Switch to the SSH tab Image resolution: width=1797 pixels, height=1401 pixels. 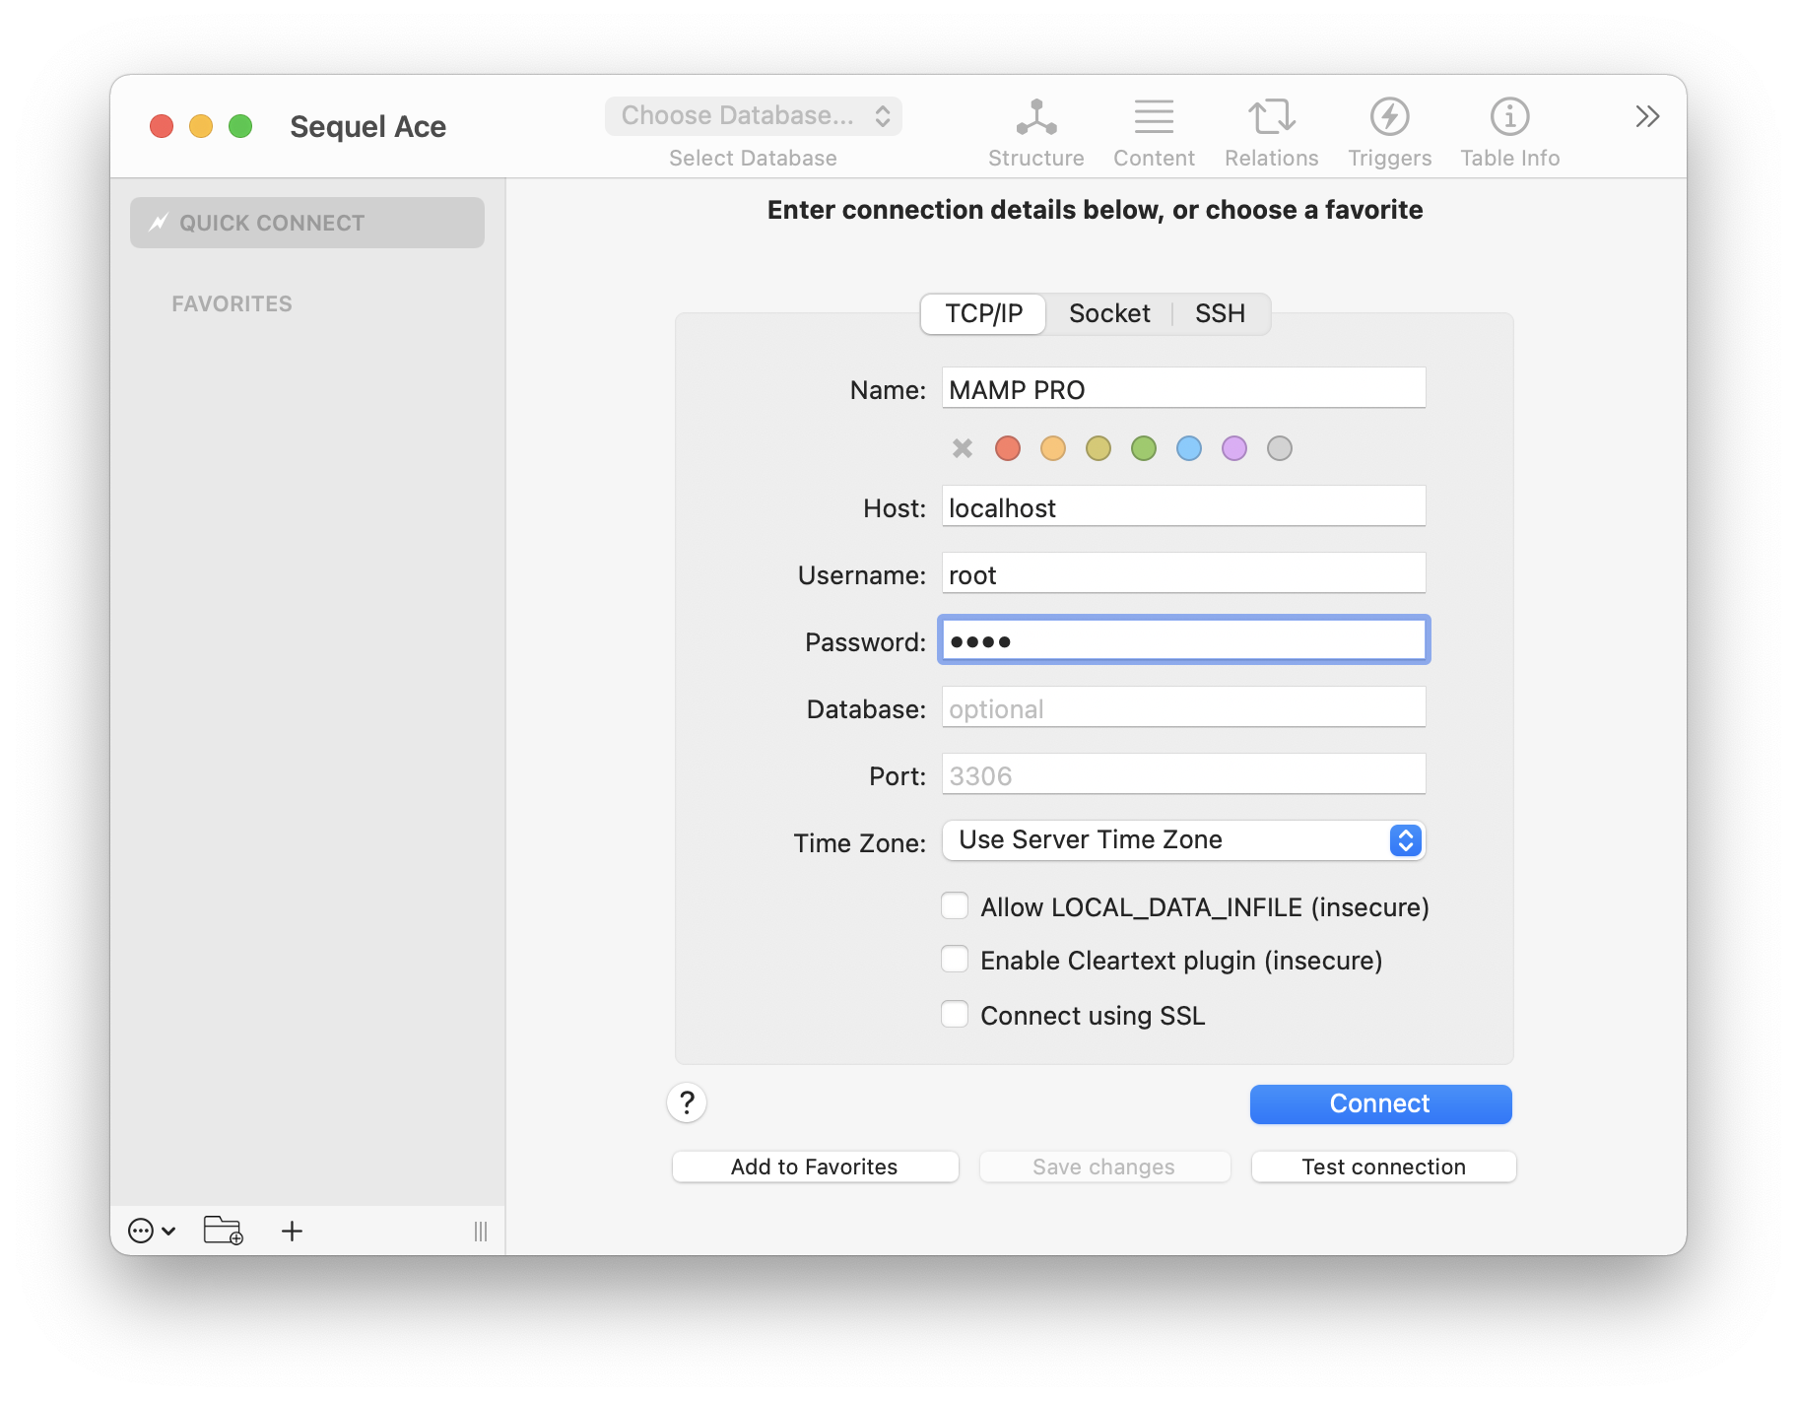[1220, 314]
